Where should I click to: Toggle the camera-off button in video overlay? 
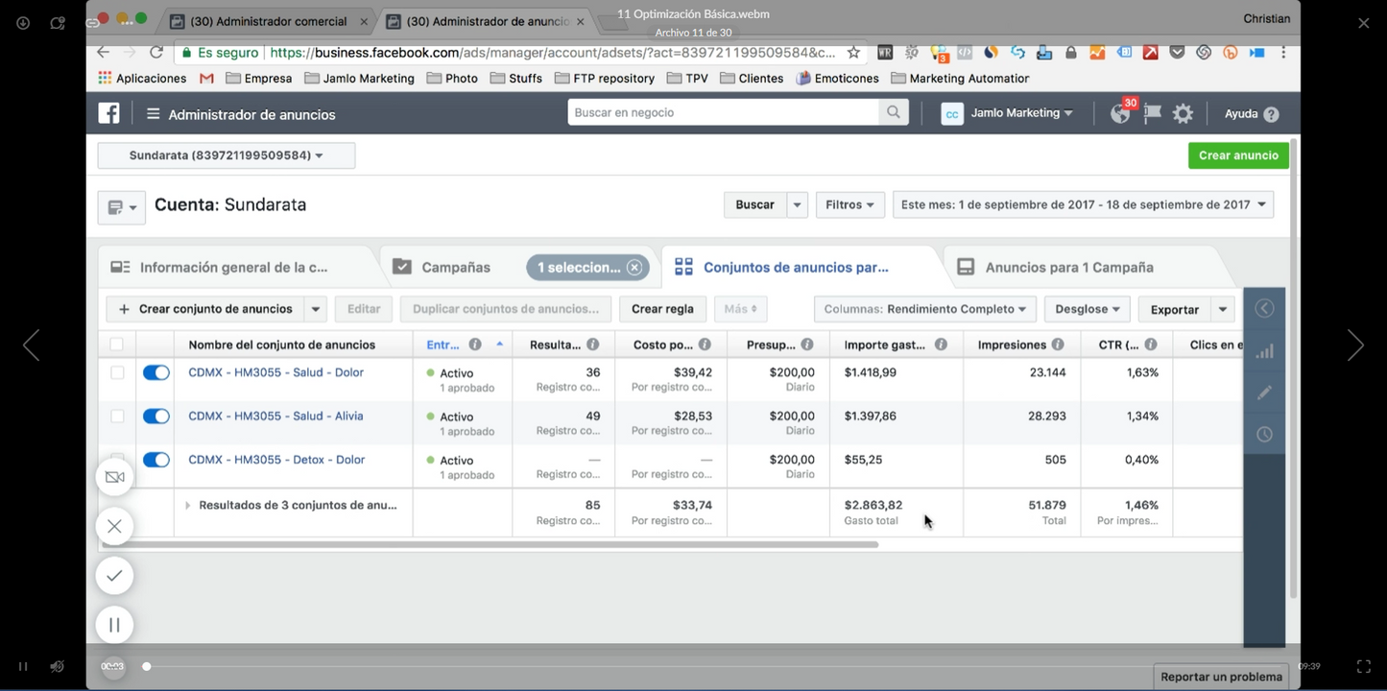[114, 477]
